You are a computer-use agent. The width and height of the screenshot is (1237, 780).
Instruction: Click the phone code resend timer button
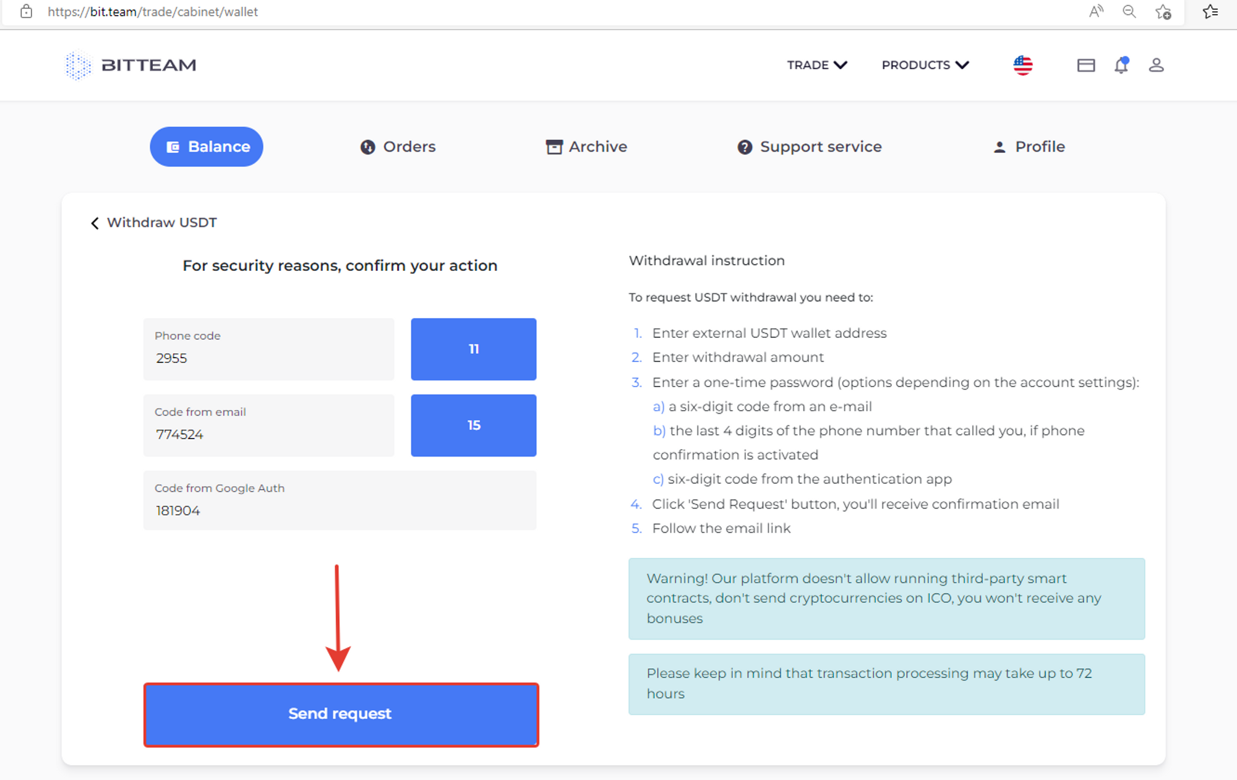(x=474, y=349)
